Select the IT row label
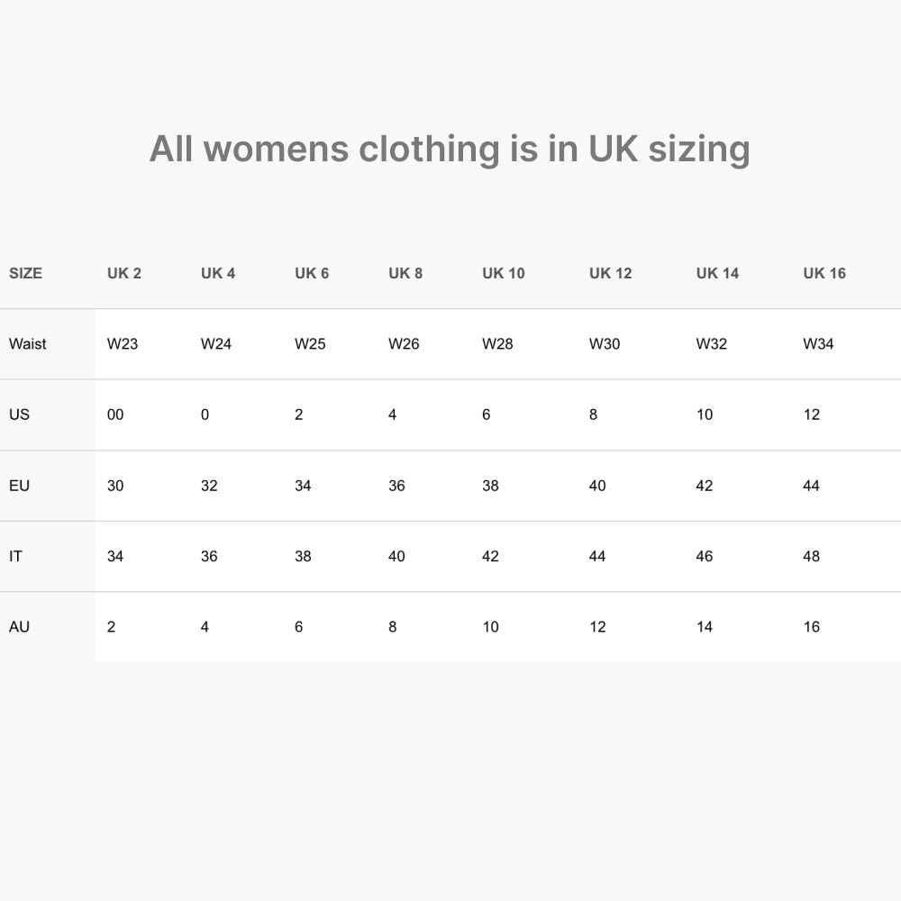901x901 pixels. coord(15,556)
